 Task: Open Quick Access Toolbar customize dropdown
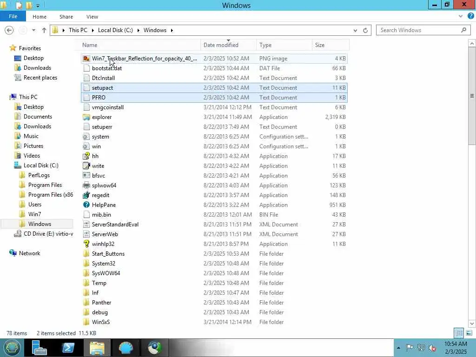38,6
